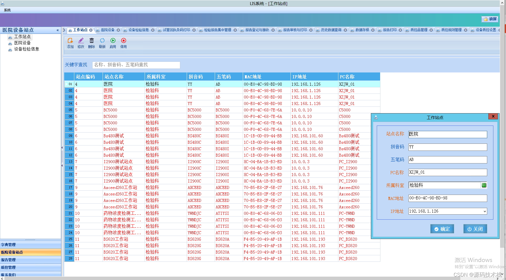Close the 报告打印 tab
This screenshot has height=280, width=506.
pyautogui.click(x=400, y=30)
